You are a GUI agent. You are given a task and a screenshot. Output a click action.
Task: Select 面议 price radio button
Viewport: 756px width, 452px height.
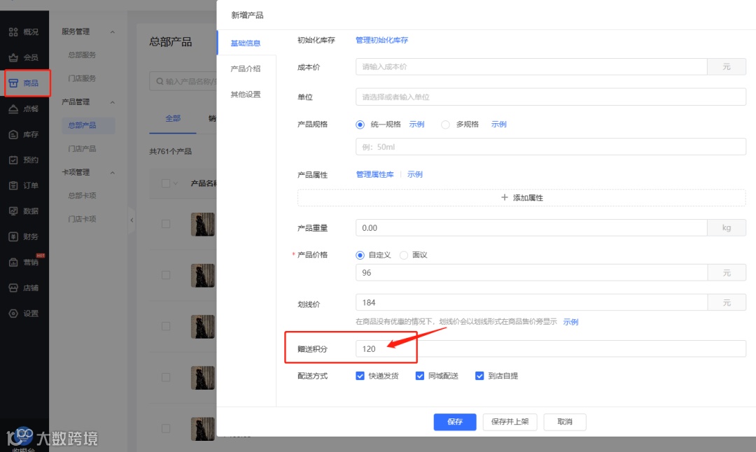click(404, 255)
